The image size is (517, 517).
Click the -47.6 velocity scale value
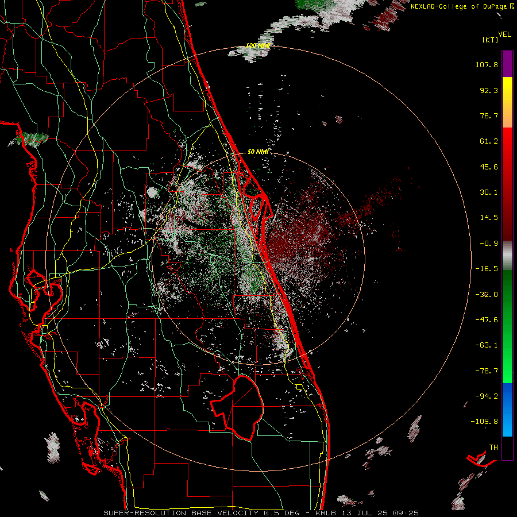click(487, 320)
